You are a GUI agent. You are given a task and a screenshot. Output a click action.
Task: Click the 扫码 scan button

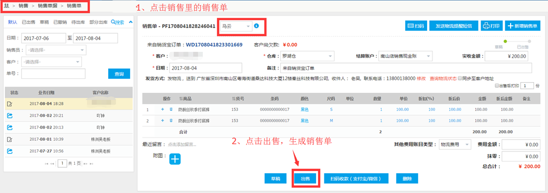click(416, 26)
